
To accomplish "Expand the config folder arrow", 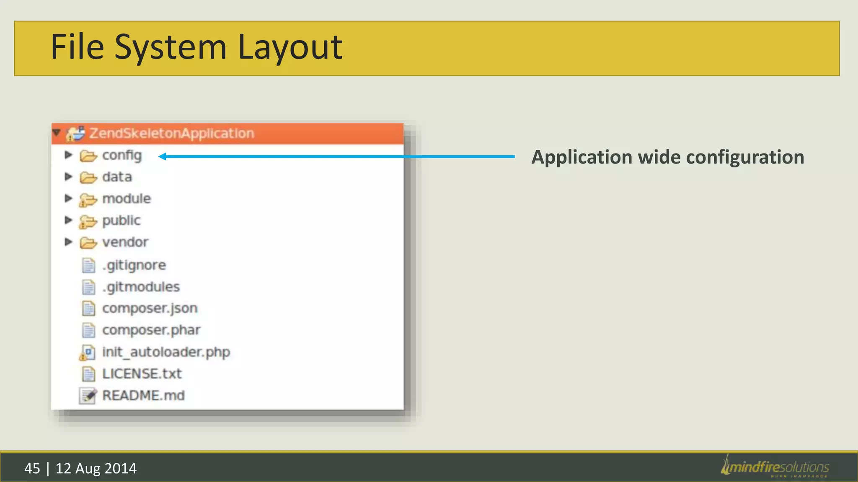I will (x=68, y=155).
